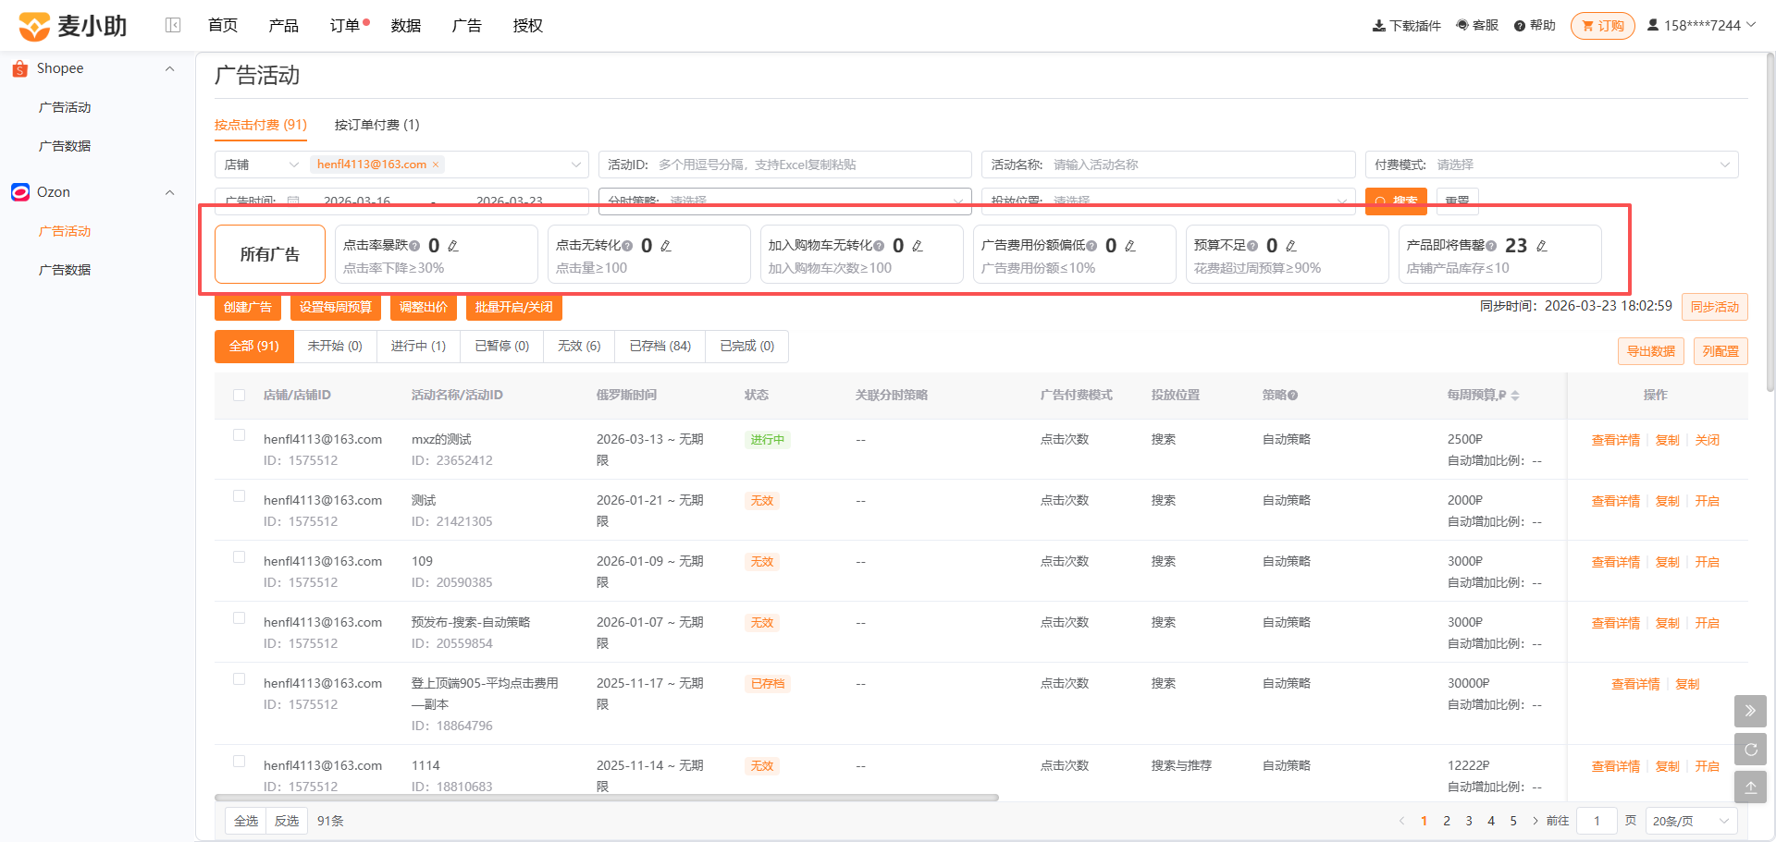
Task: Click 设置每周预算 button
Action: pos(336,307)
